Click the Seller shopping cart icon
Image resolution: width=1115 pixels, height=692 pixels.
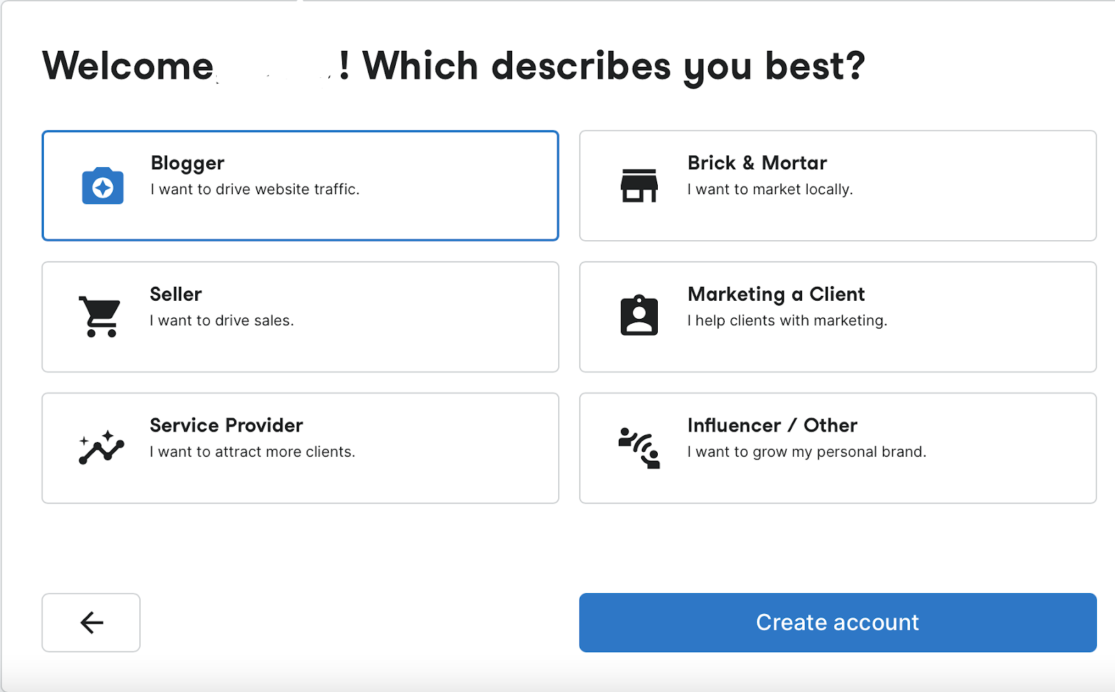[101, 317]
